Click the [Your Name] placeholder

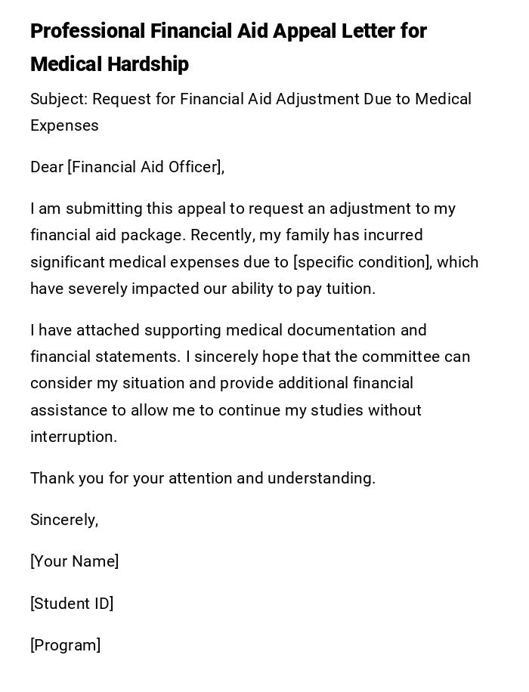(74, 561)
